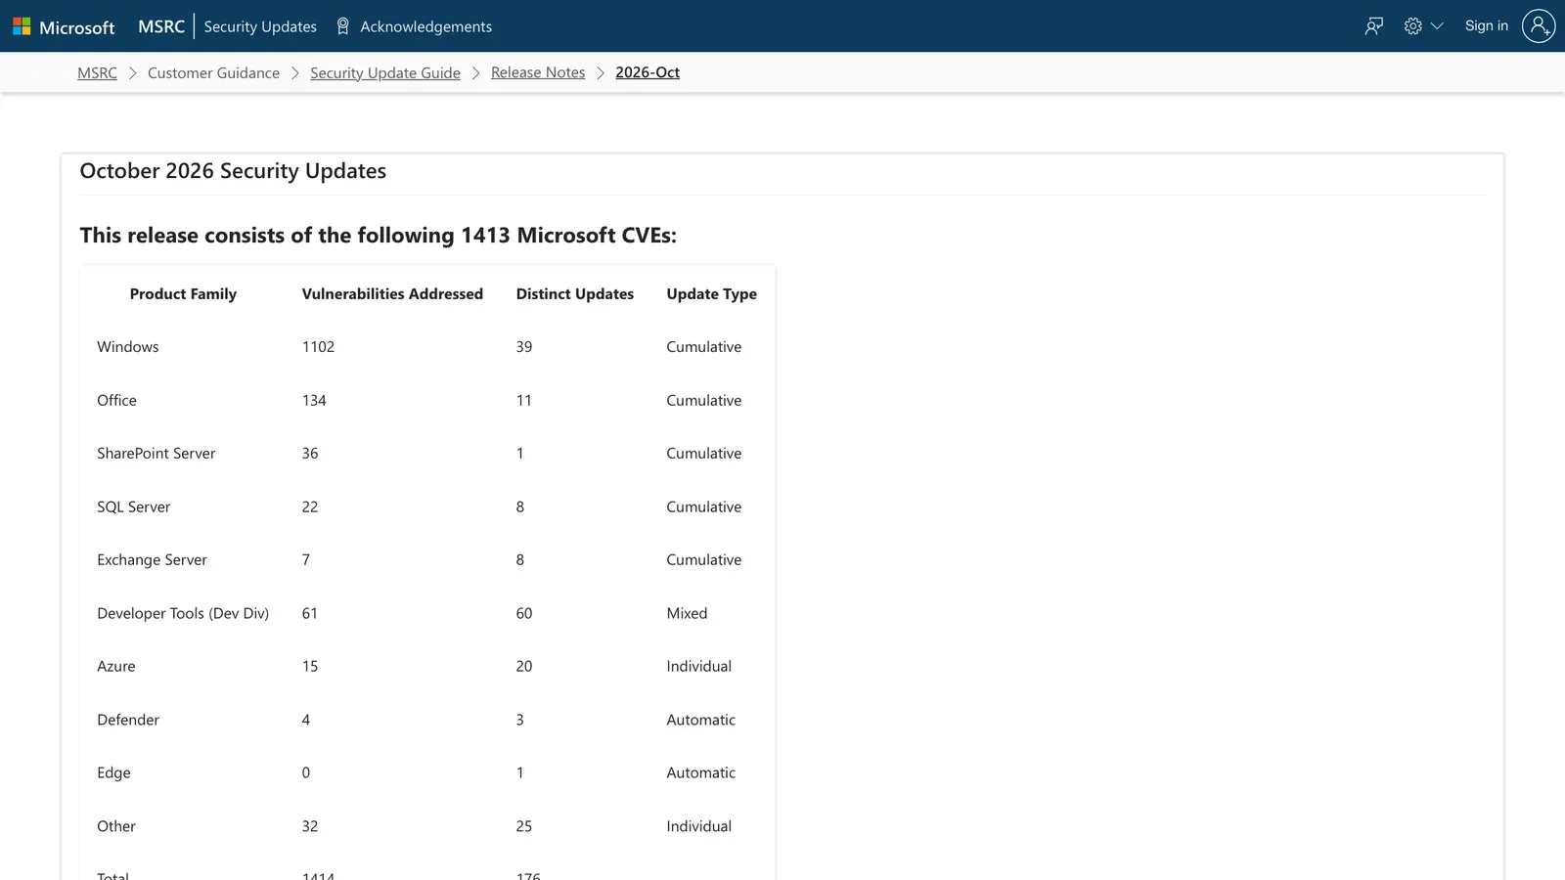Click the user account avatar icon
1565x880 pixels.
(x=1539, y=26)
